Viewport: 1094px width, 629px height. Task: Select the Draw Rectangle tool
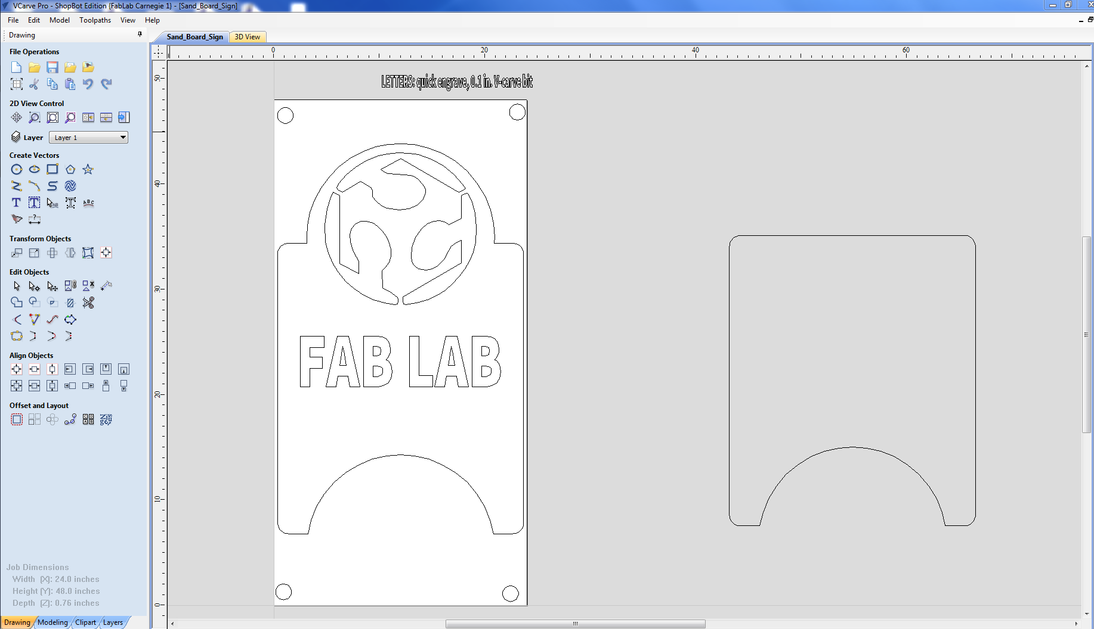point(52,169)
